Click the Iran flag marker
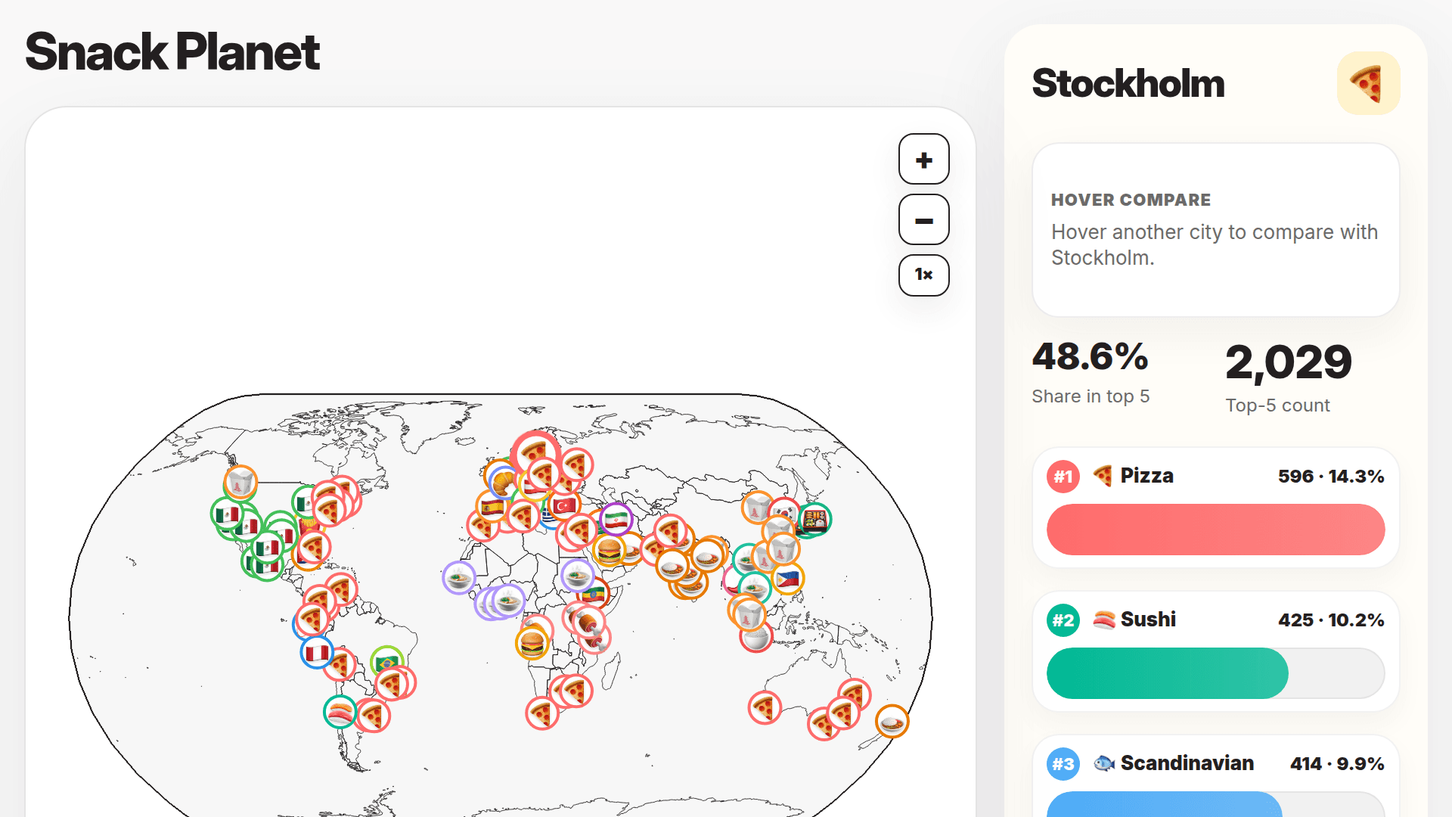Screen dimensions: 1452x817 [616, 519]
